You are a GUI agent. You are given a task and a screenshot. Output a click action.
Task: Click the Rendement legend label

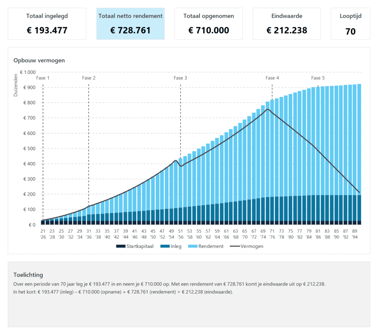click(211, 246)
